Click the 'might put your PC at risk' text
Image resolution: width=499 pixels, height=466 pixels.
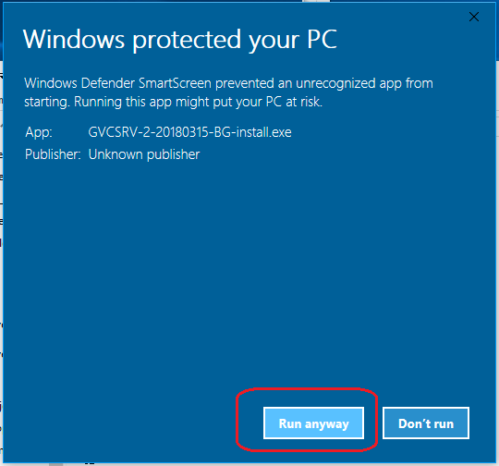pos(249,103)
